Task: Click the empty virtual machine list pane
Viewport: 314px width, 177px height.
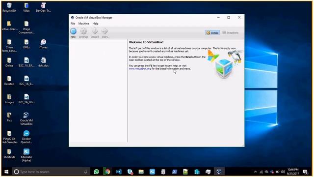Action: [x=98, y=90]
